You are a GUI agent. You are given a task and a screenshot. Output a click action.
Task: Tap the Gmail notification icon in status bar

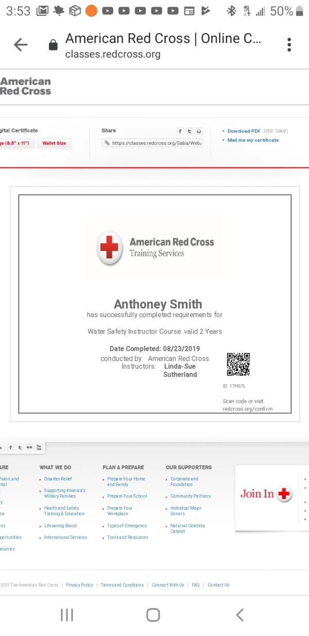click(x=43, y=11)
